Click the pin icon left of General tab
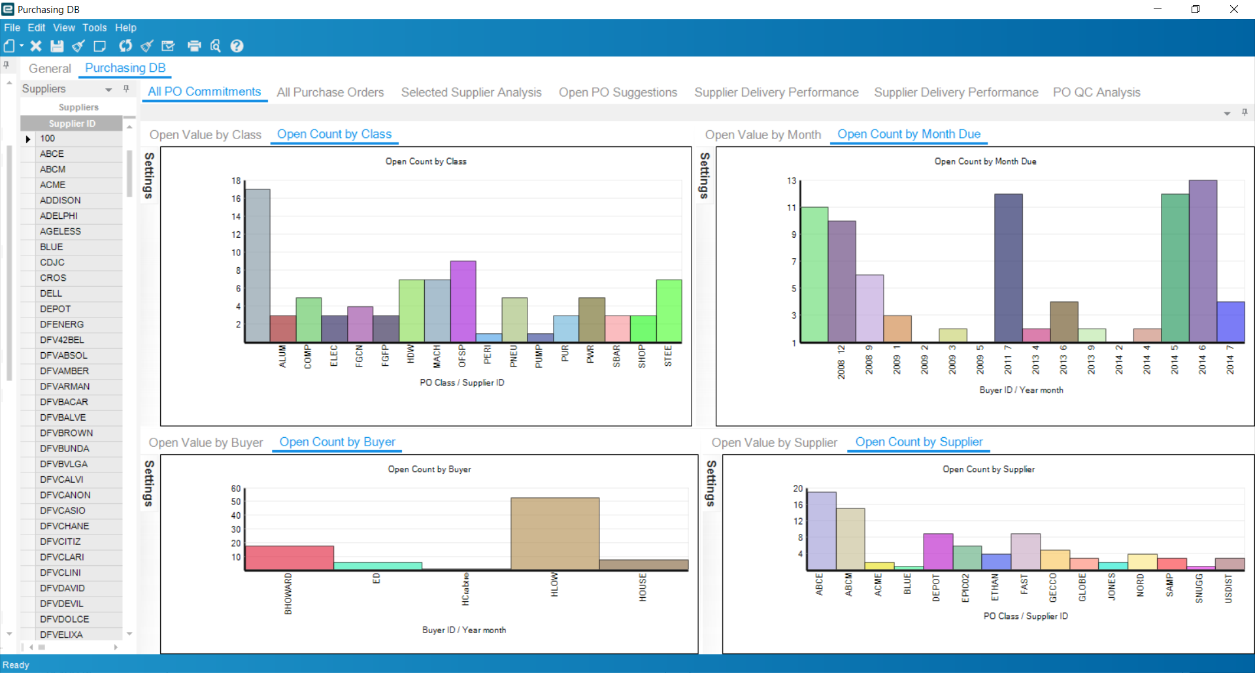This screenshot has width=1255, height=673. click(x=6, y=65)
